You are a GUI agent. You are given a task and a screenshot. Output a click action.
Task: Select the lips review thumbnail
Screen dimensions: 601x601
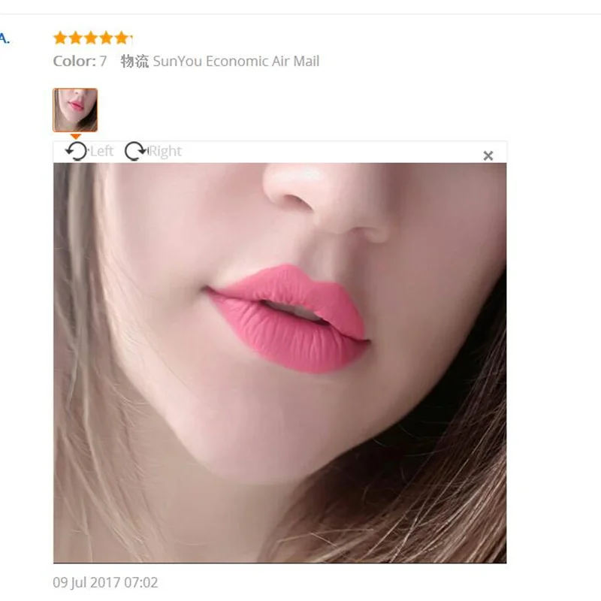(75, 110)
